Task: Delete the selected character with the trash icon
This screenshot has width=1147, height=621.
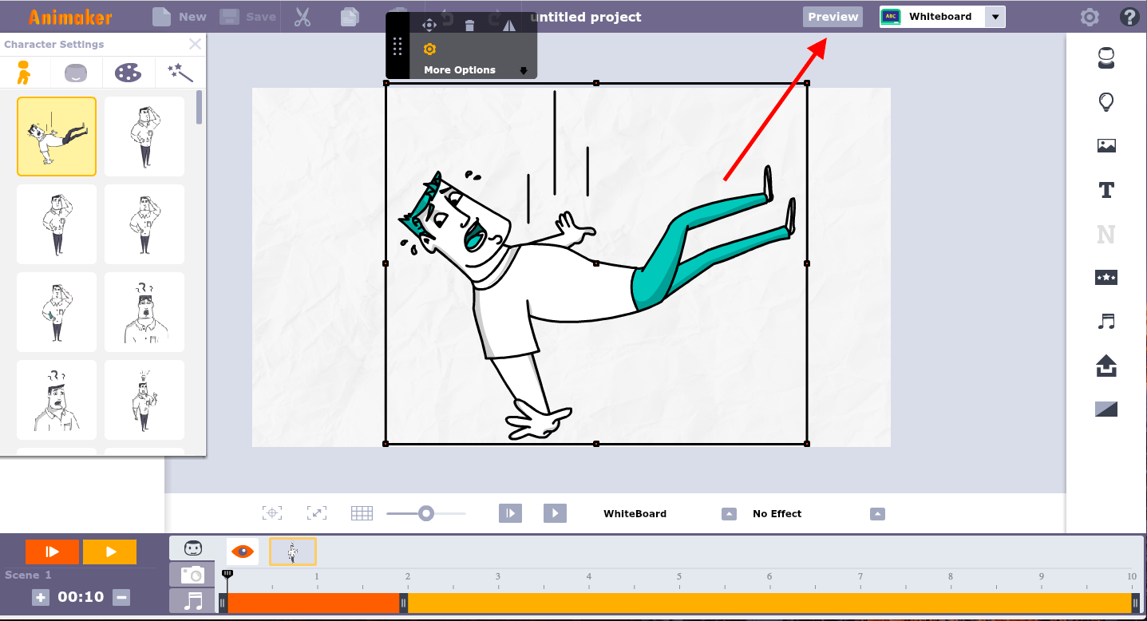Action: point(469,24)
